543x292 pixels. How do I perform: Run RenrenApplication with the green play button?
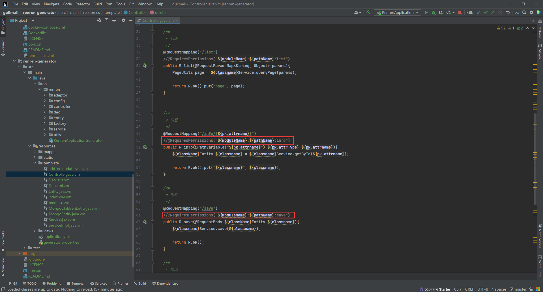click(x=426, y=12)
